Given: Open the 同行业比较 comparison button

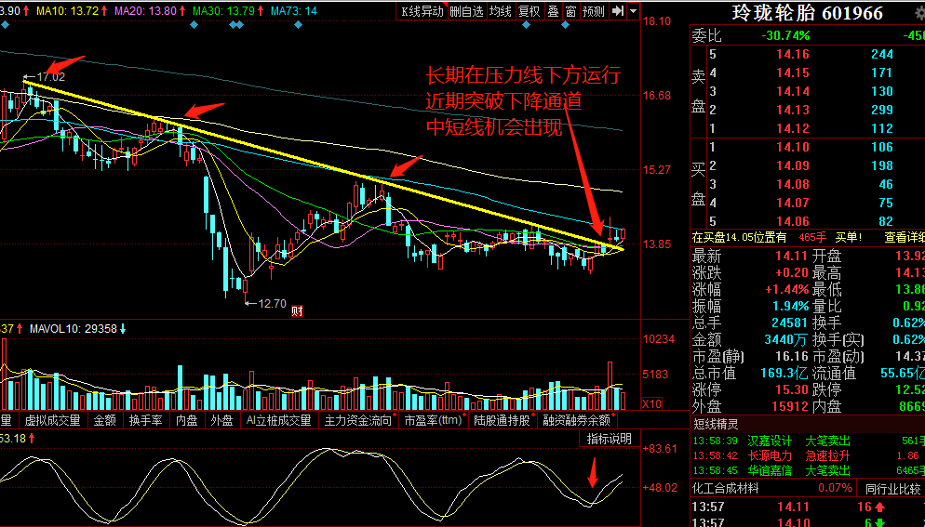Looking at the screenshot, I should (894, 487).
